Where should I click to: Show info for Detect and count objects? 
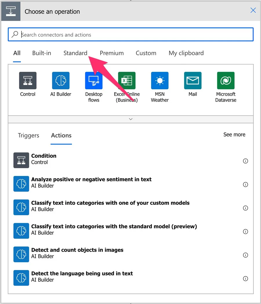(245, 255)
